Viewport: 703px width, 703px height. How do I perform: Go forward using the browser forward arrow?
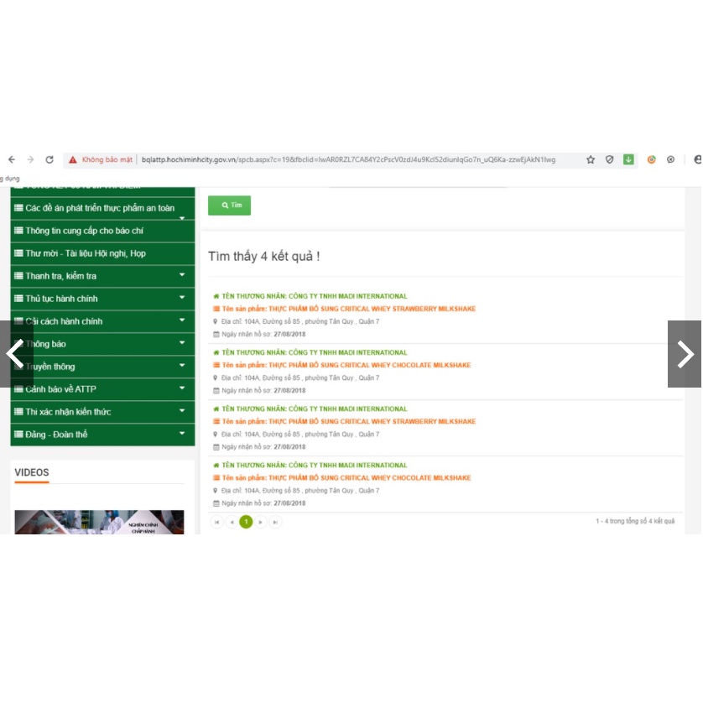pyautogui.click(x=30, y=159)
